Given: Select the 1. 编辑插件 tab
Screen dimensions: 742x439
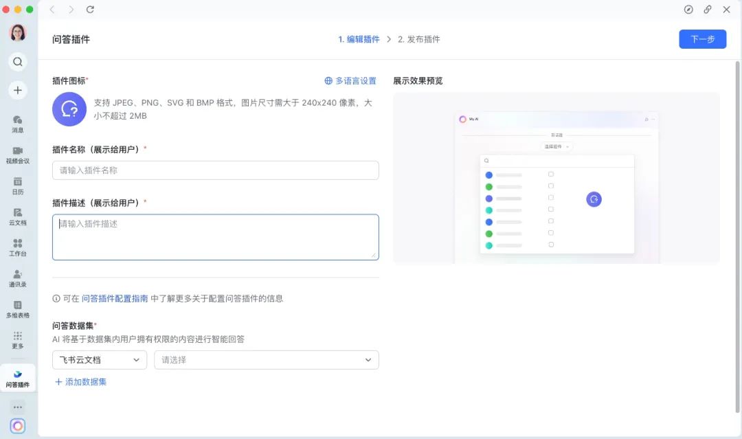Looking at the screenshot, I should coord(360,39).
